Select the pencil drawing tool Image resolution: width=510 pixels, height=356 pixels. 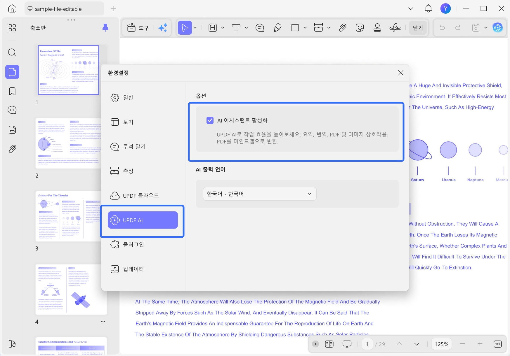(x=277, y=28)
